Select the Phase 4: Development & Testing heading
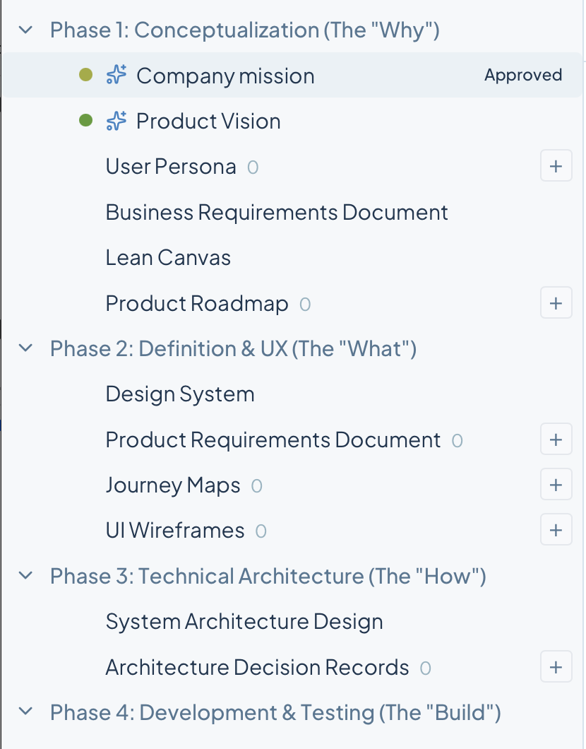 [275, 713]
